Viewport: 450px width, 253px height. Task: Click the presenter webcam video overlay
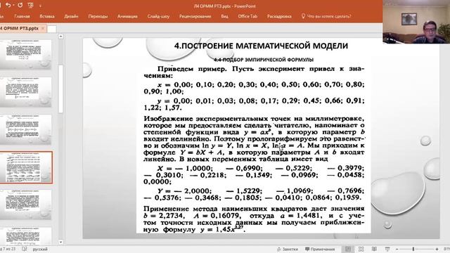[416, 22]
